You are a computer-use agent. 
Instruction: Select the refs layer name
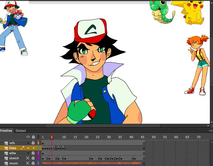12,143
